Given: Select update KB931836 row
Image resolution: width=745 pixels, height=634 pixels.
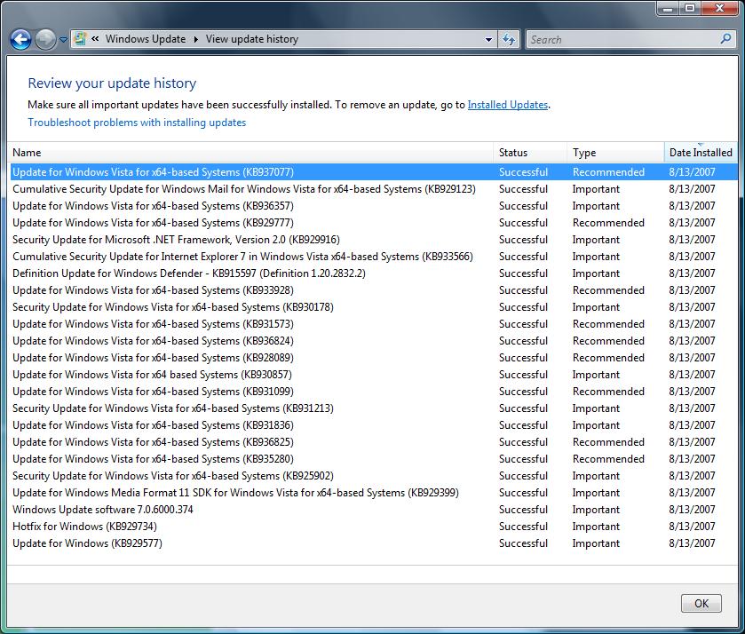Looking at the screenshot, I should (x=374, y=425).
